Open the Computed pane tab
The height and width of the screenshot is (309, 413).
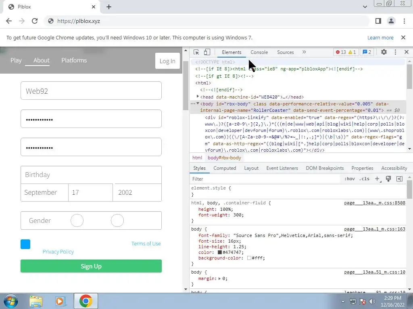[225, 168]
